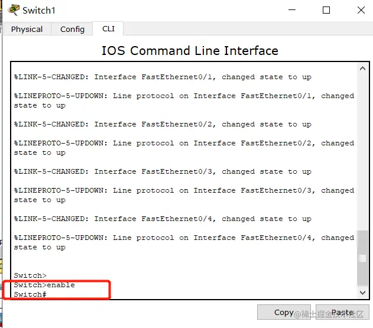Maximize the Switch1 window

326,10
